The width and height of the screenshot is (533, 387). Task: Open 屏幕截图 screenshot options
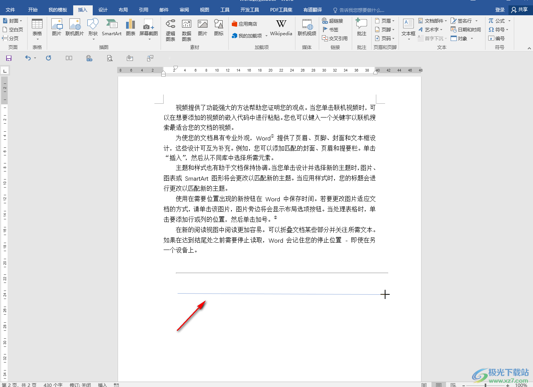149,29
